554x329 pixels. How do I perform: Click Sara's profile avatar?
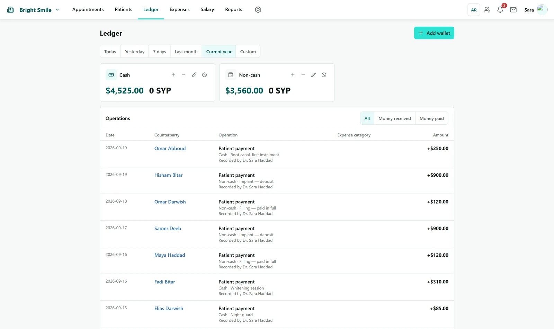coord(542,10)
